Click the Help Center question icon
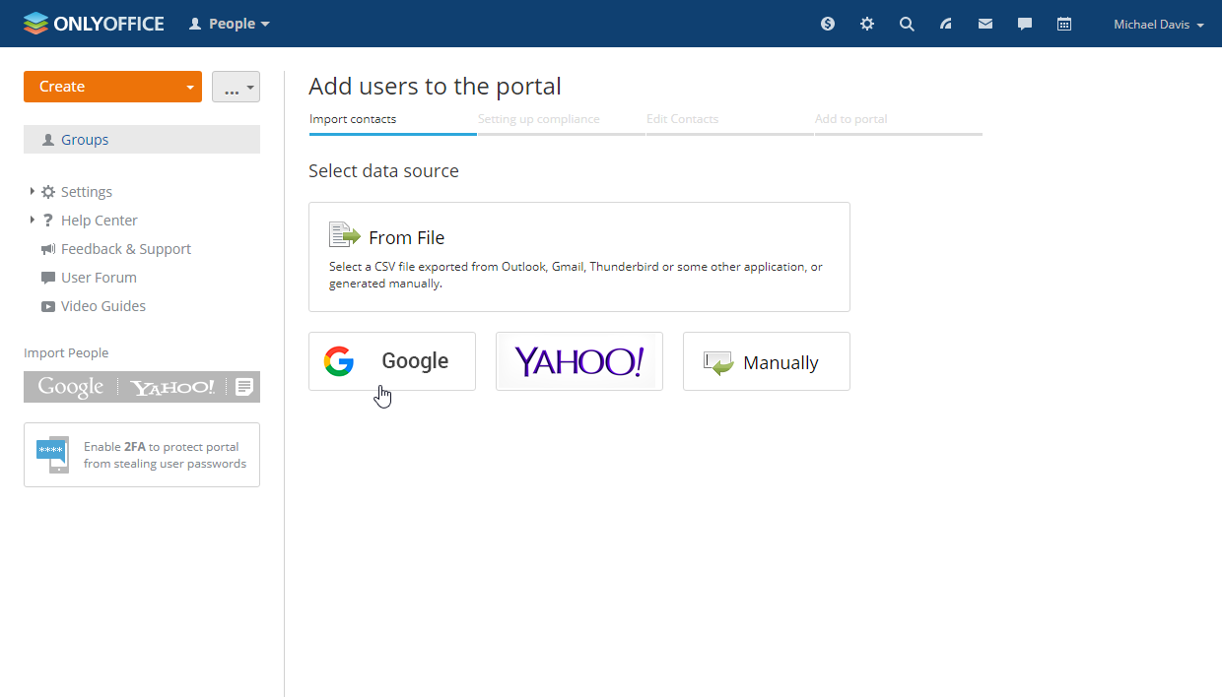Viewport: 1222px width, 697px height. click(48, 221)
